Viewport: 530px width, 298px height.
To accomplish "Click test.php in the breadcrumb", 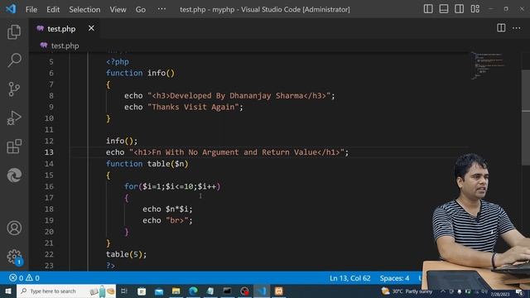I will tap(65, 46).
